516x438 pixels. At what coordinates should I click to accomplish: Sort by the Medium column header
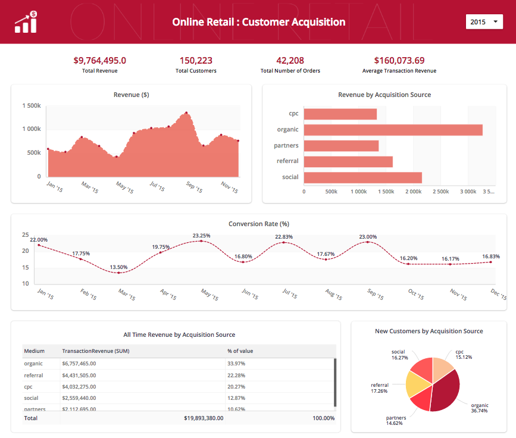point(35,351)
